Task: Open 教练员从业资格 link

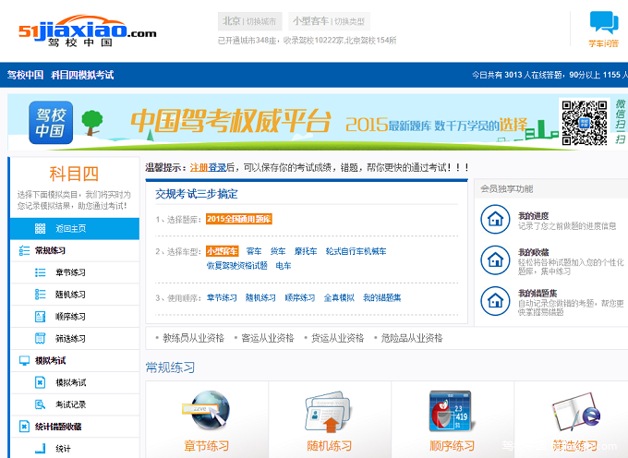Action: pyautogui.click(x=193, y=338)
